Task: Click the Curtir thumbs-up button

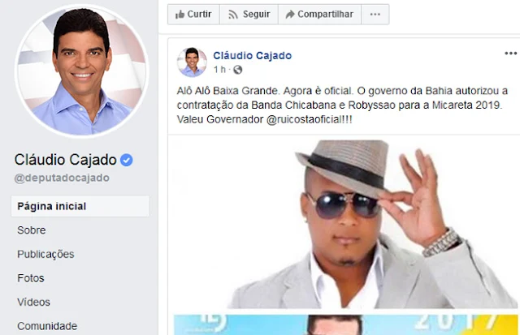Action: point(193,15)
